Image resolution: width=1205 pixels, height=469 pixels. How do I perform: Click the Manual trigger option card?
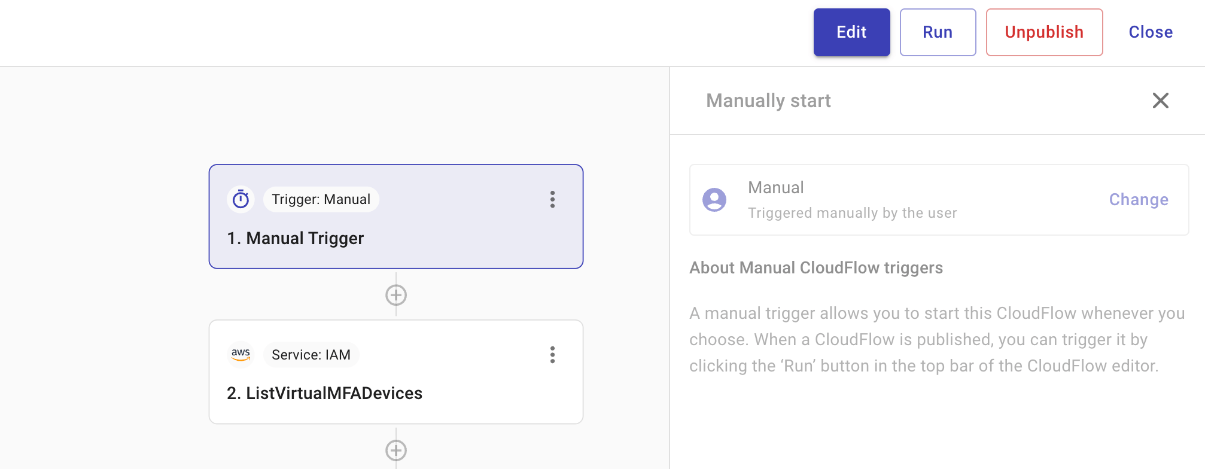click(897, 200)
